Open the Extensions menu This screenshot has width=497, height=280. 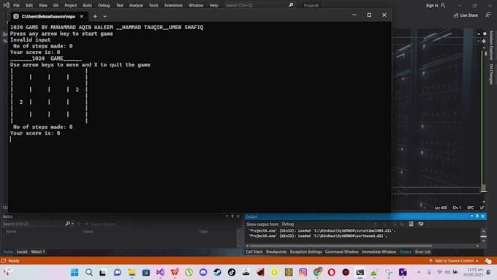tap(173, 5)
